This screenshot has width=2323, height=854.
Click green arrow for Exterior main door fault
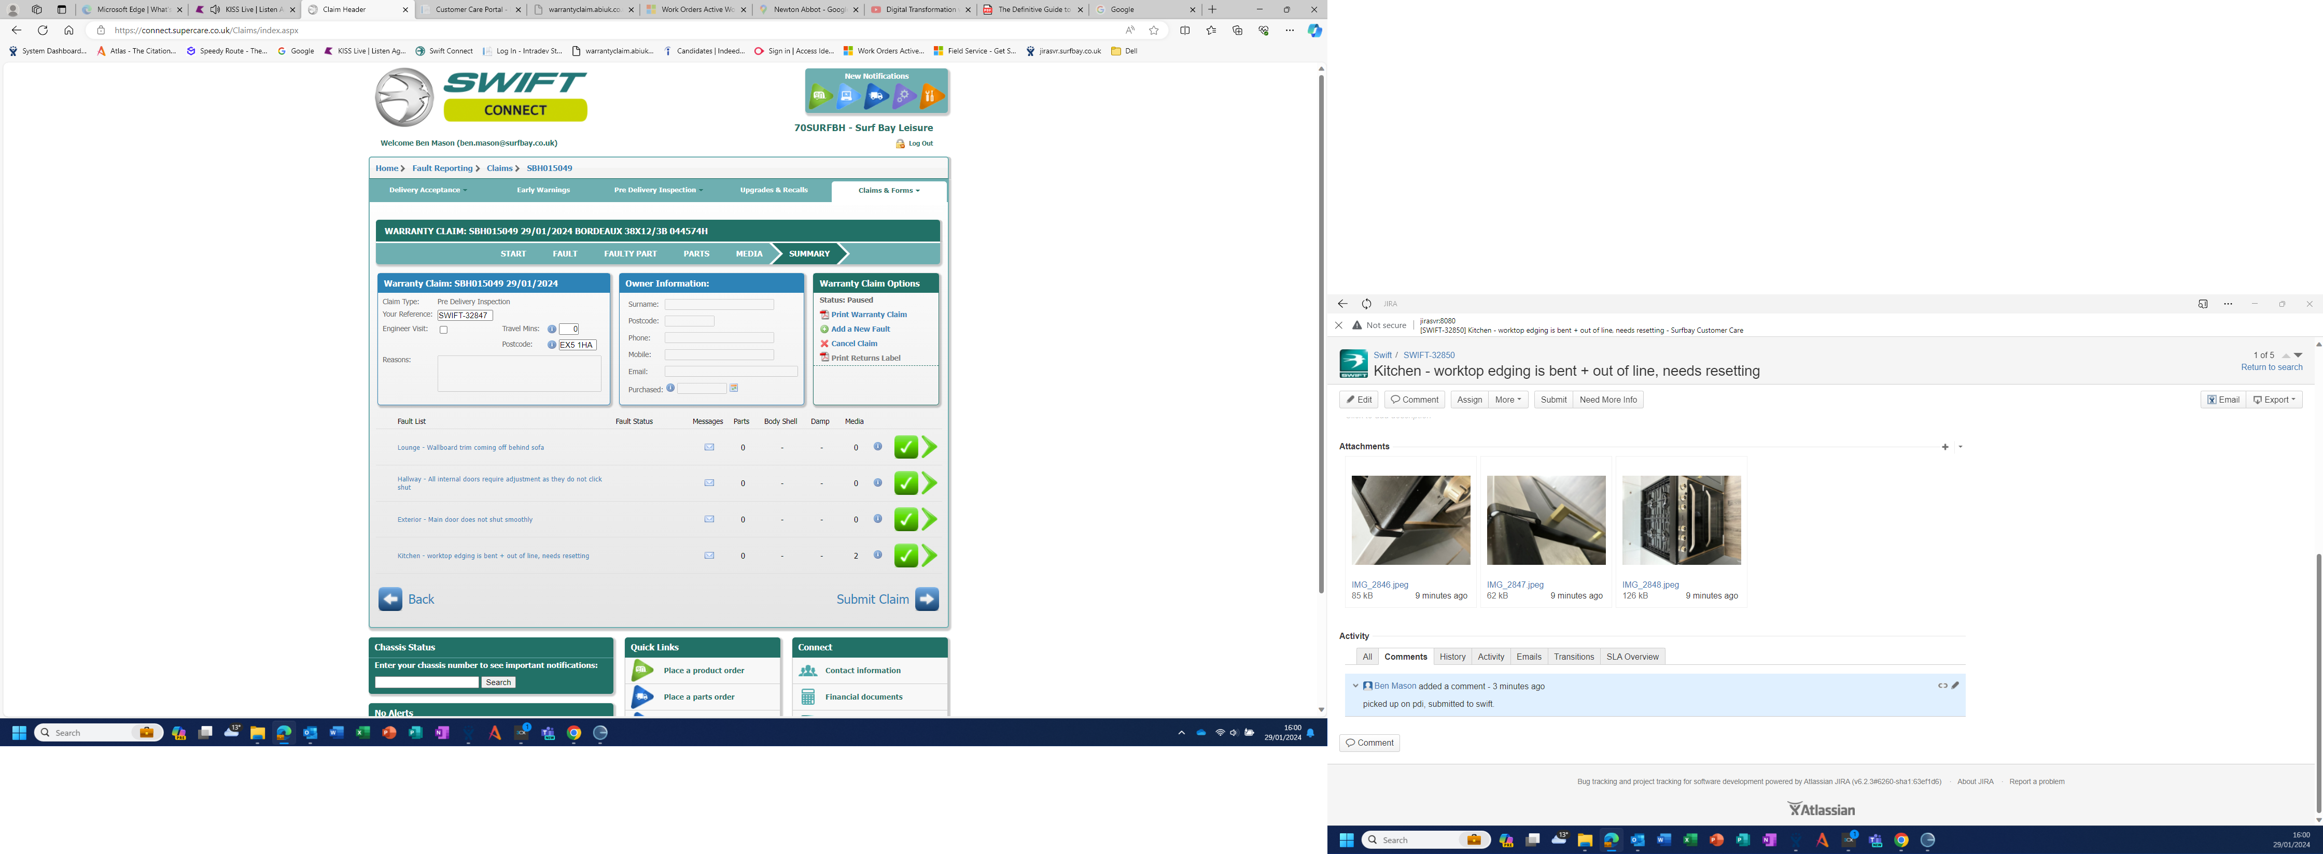[x=930, y=520]
